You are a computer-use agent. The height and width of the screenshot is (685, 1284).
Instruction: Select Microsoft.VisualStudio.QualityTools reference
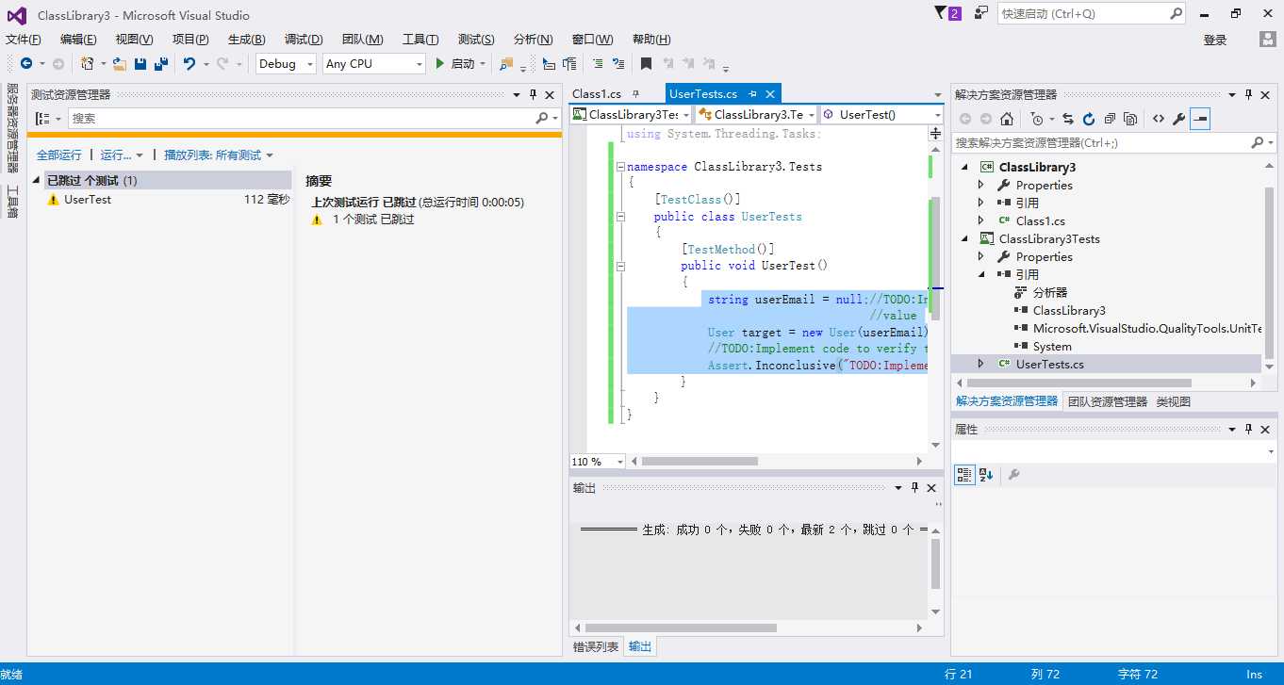click(1147, 328)
